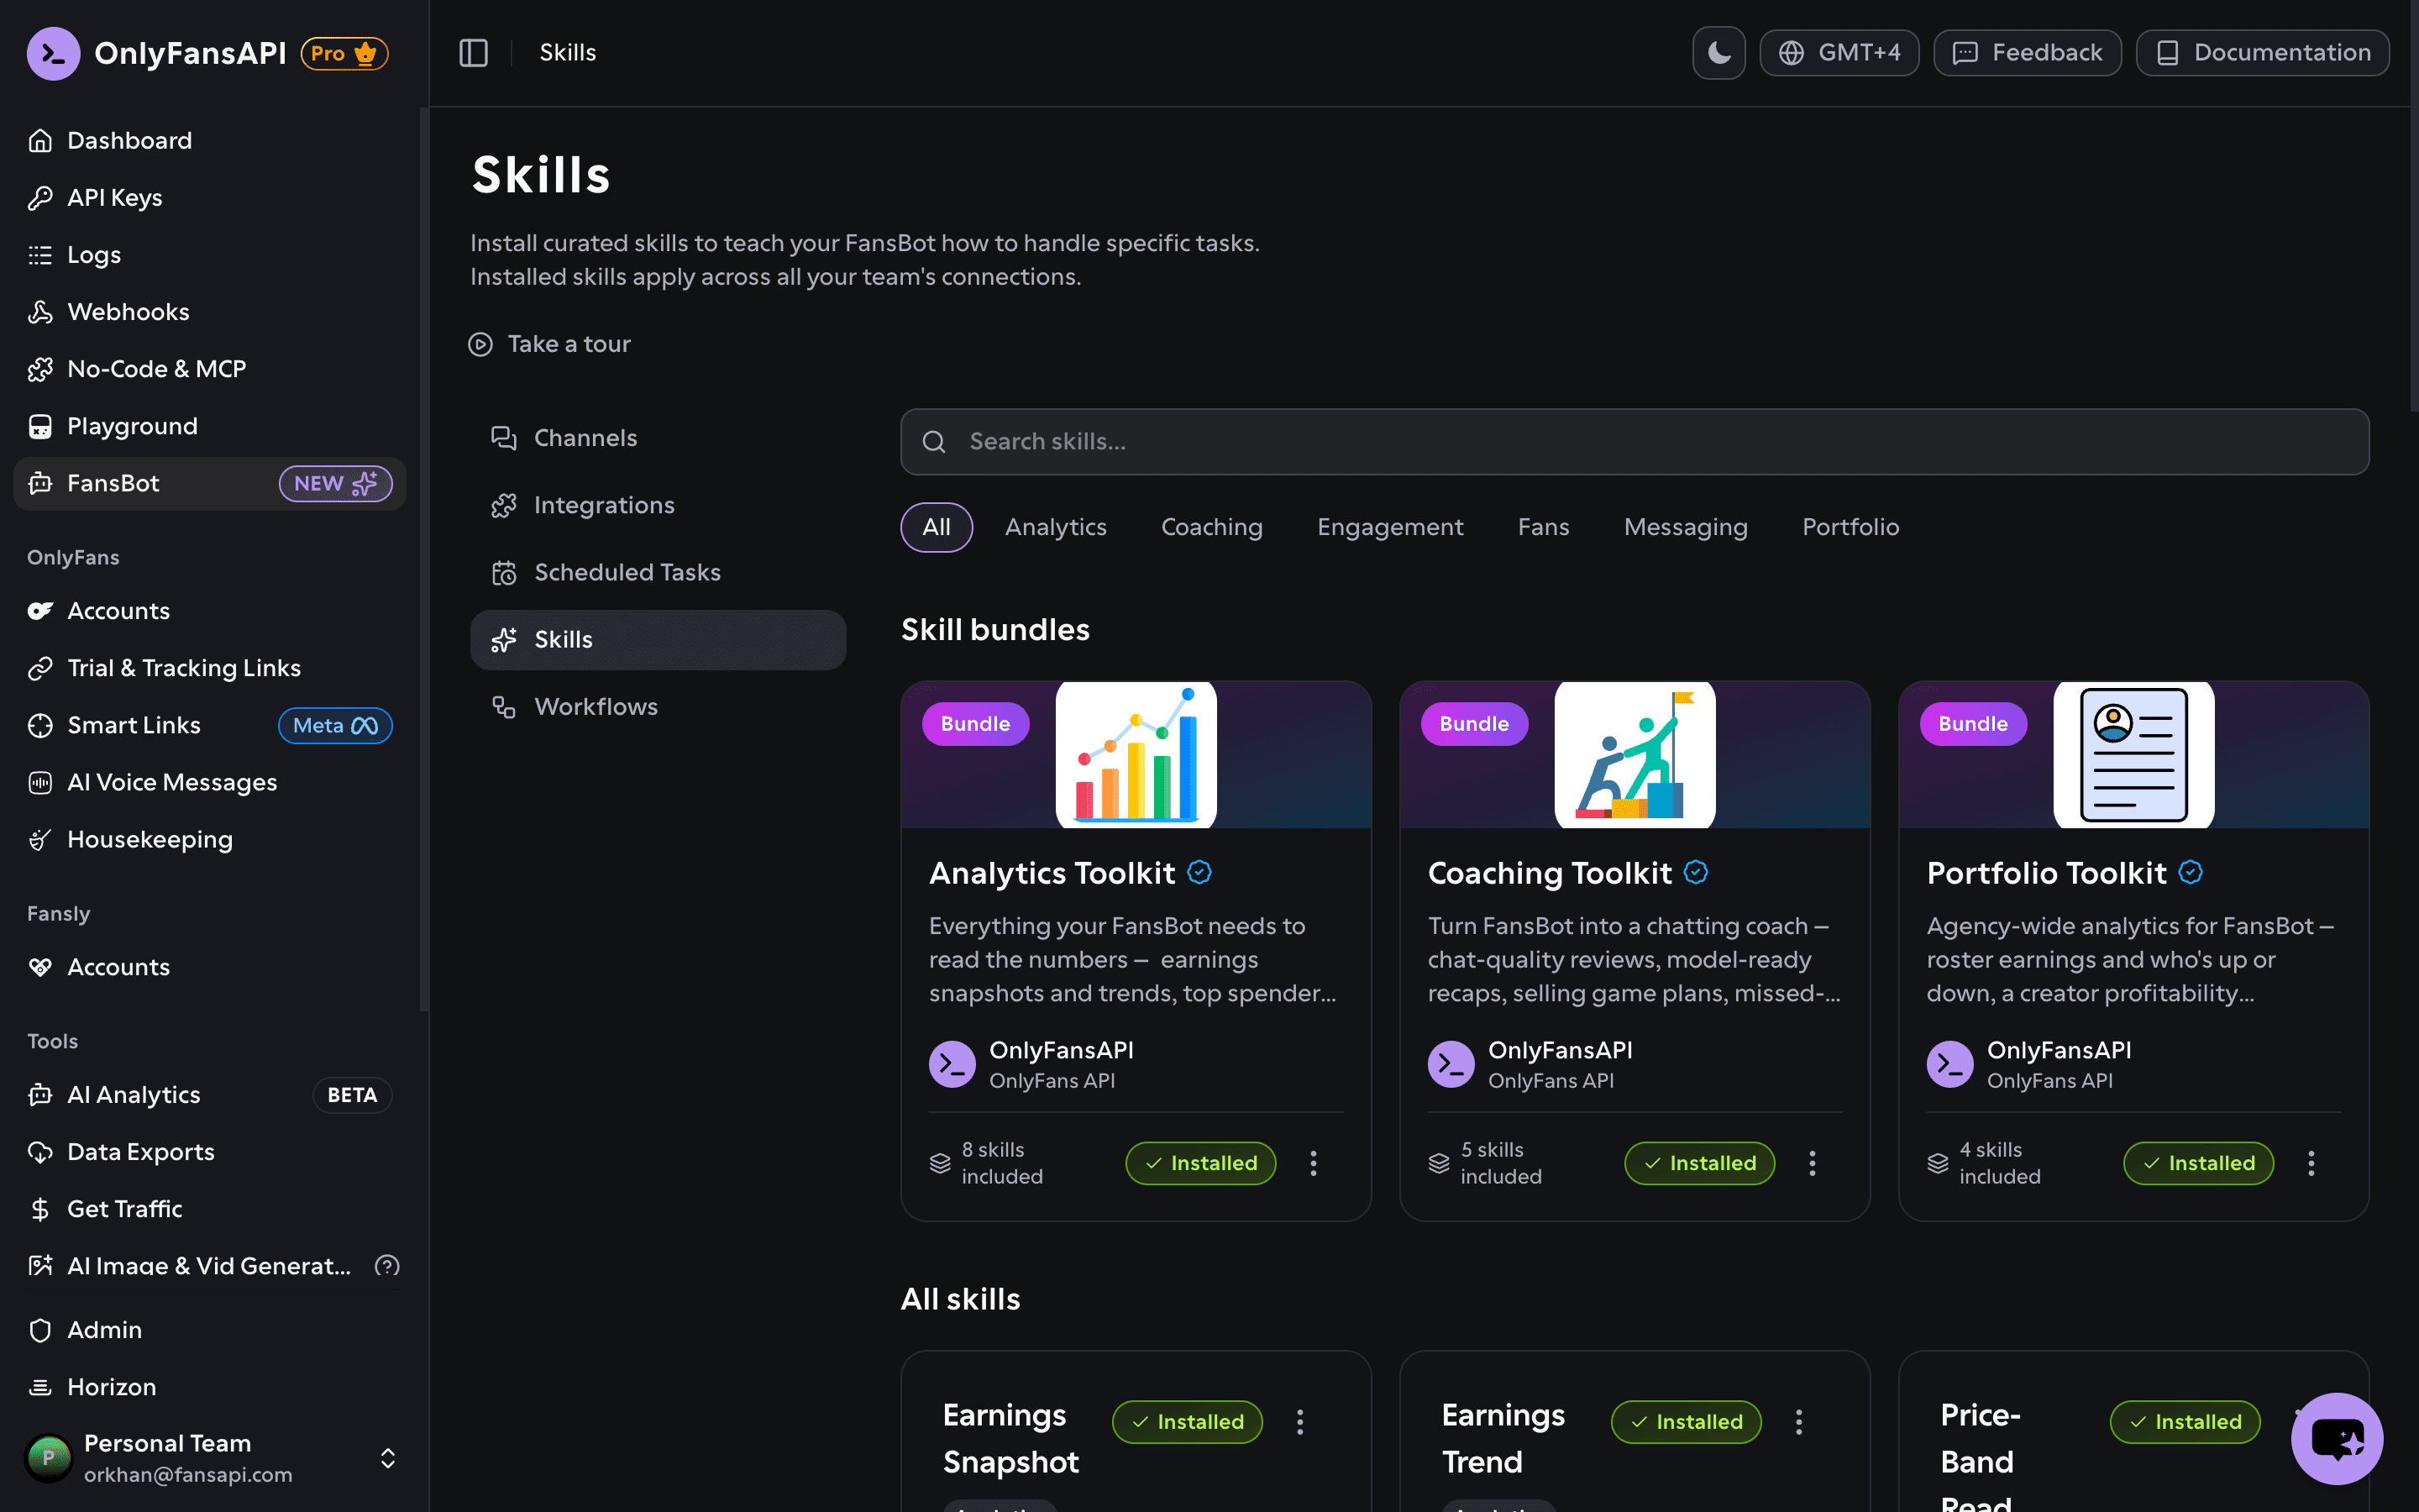
Task: Open Data Exports tool
Action: tap(210, 1152)
